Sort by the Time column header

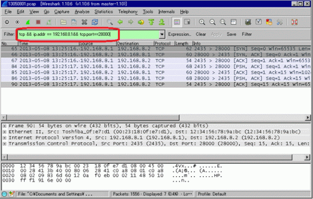(49, 43)
